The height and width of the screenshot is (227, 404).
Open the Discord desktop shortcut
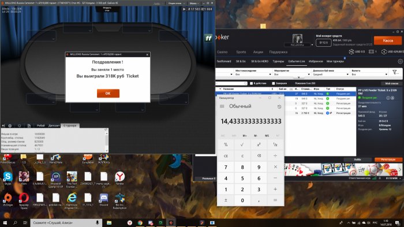coord(103,199)
